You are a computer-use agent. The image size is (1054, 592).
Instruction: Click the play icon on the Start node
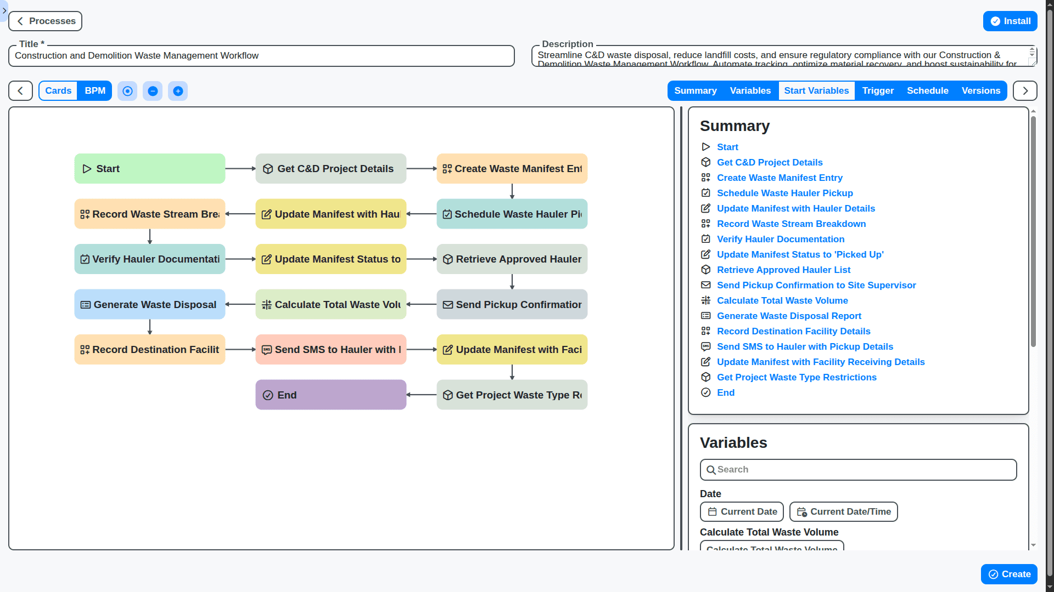pos(86,168)
